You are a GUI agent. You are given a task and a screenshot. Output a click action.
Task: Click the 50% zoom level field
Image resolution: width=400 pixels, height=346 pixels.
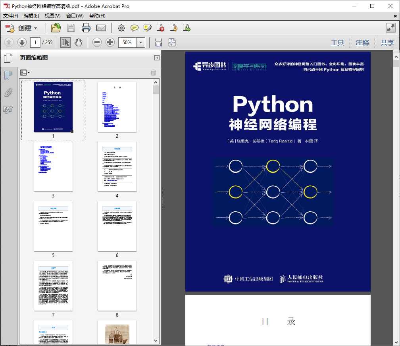pos(127,43)
